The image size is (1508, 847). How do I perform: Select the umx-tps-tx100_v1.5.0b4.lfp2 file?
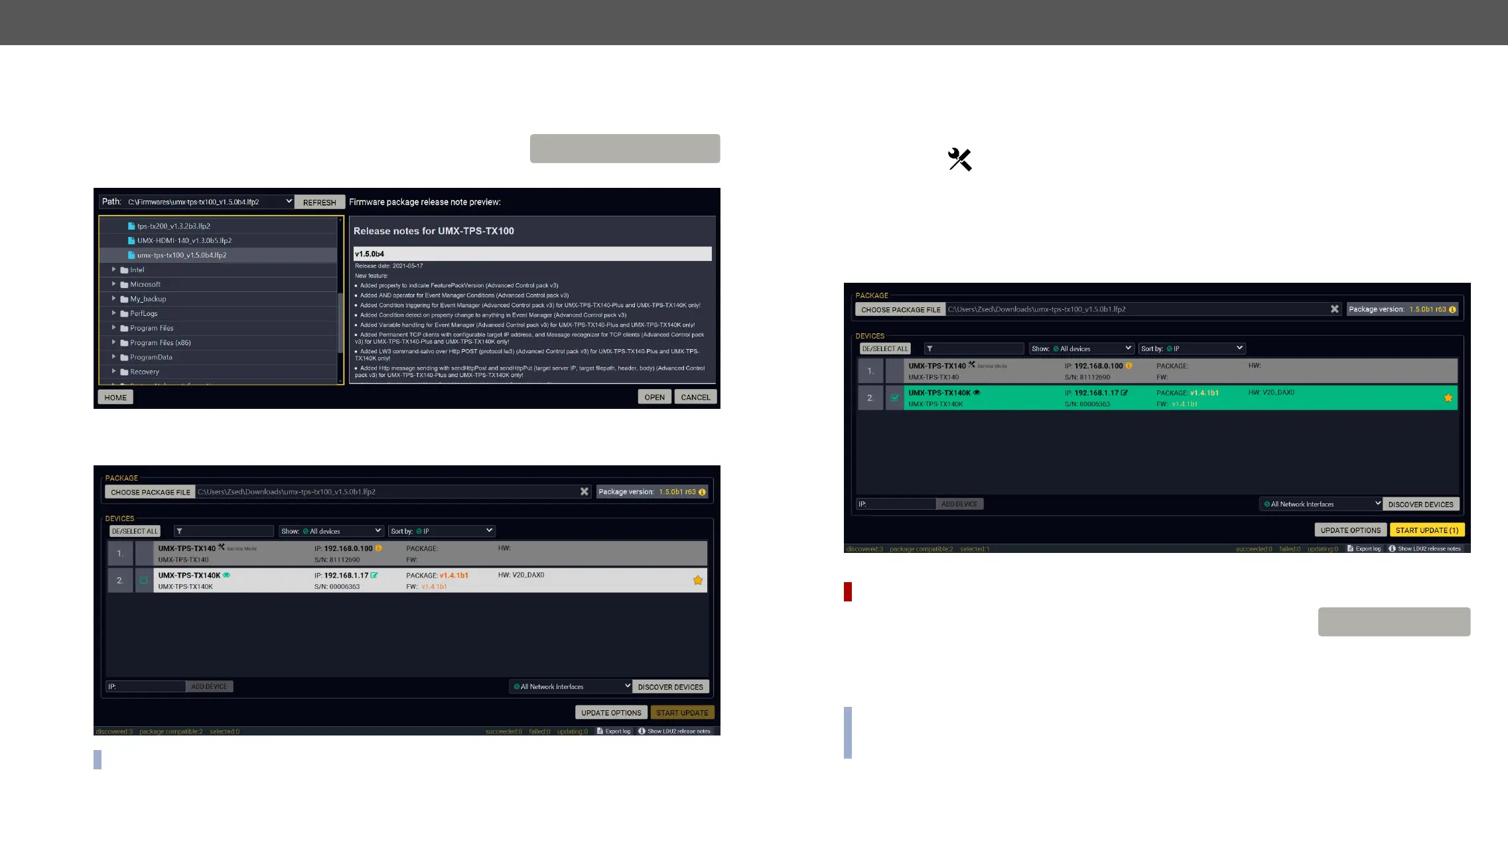click(x=181, y=255)
